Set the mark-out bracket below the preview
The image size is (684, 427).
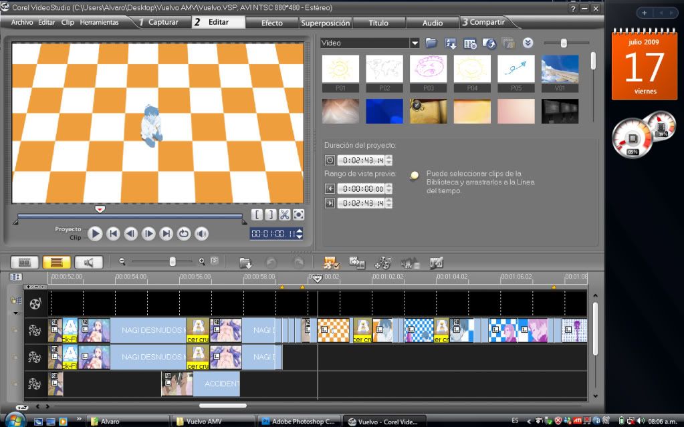[271, 215]
